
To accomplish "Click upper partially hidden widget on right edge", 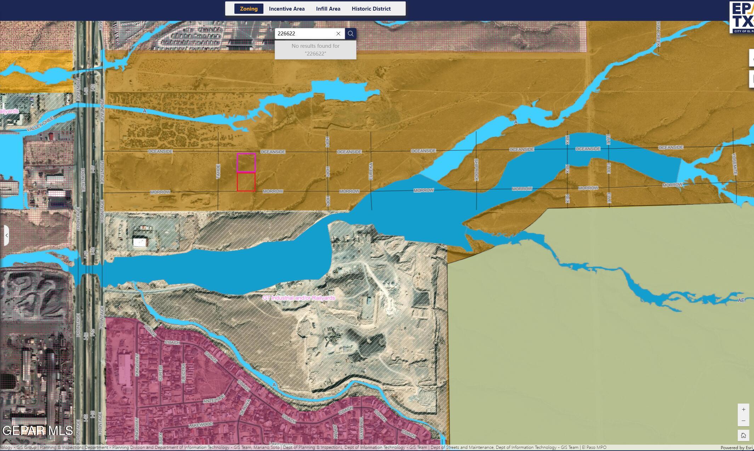I will pos(751,58).
